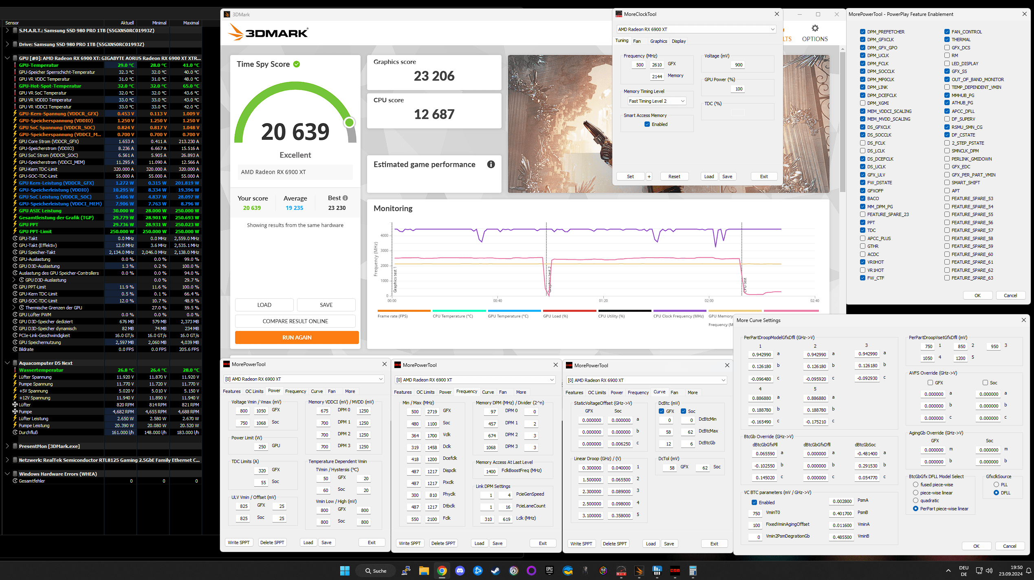Enable AVFS Override Soc checkbox

click(985, 383)
